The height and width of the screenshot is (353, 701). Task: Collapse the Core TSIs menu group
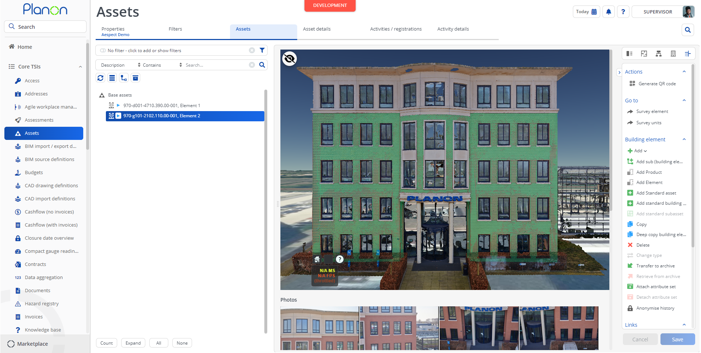click(80, 67)
